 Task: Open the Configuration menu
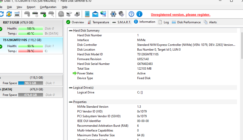click(x=48, y=7)
